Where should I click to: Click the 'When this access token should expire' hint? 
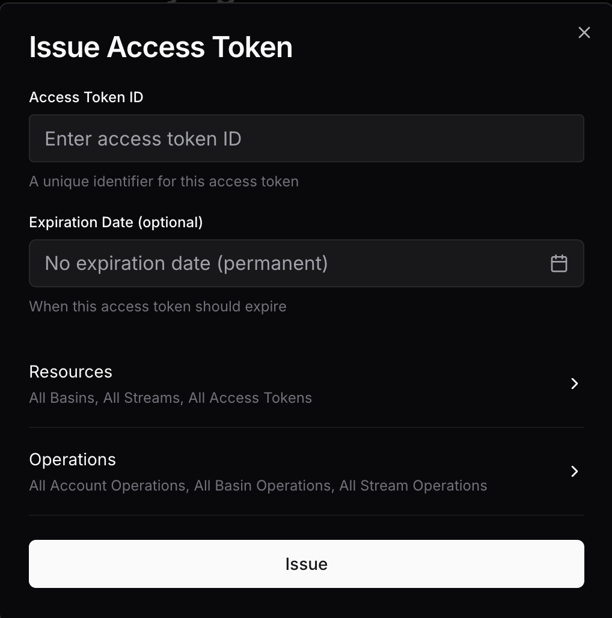coord(158,307)
